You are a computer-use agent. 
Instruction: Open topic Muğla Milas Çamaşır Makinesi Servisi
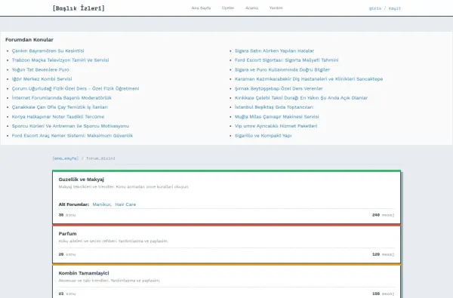point(277,117)
